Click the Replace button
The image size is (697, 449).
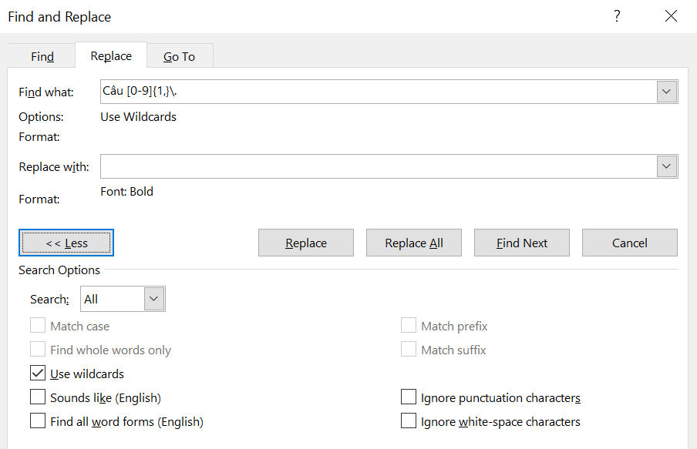pyautogui.click(x=306, y=243)
